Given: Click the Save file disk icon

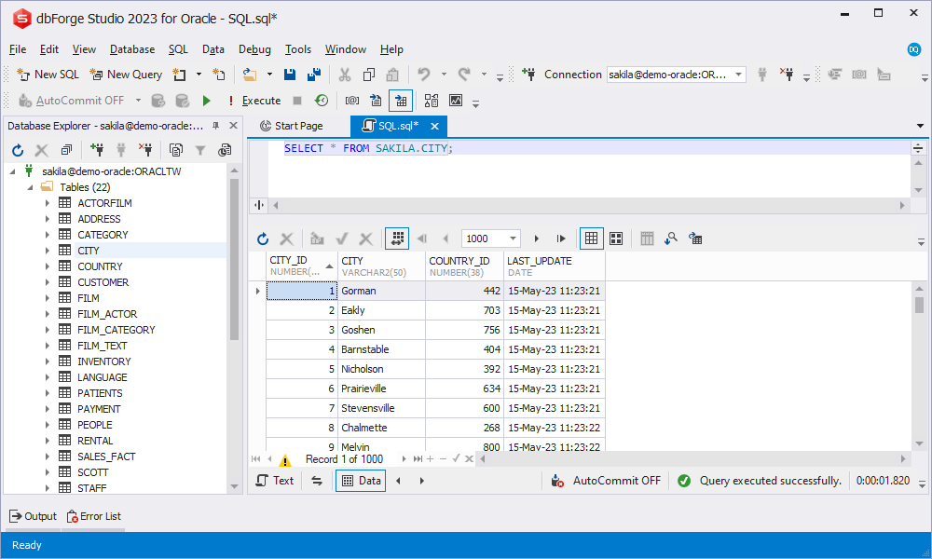Looking at the screenshot, I should point(290,75).
